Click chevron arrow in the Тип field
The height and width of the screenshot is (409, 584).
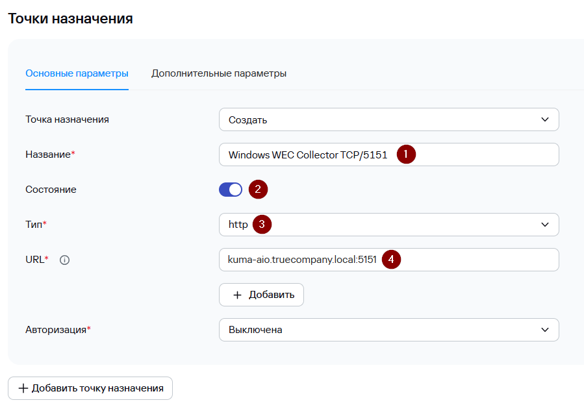544,225
